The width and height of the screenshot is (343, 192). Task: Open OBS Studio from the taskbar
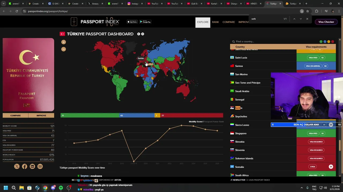[x=69, y=188]
